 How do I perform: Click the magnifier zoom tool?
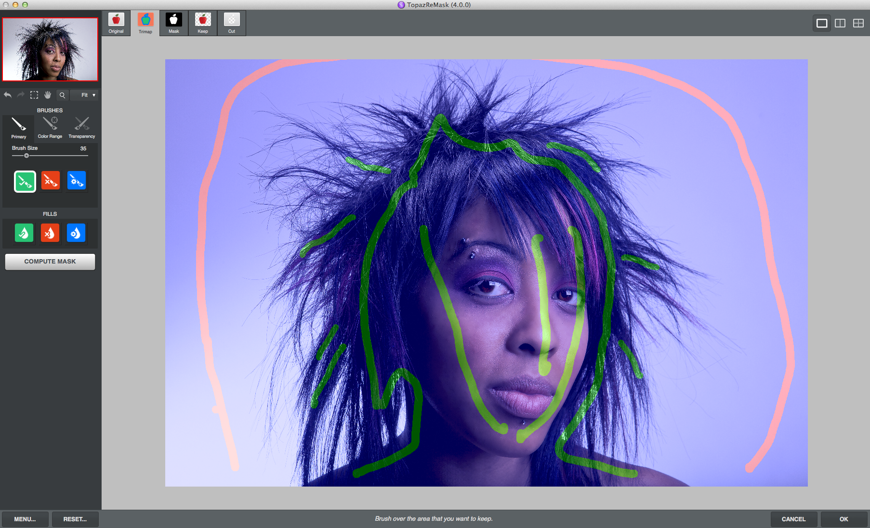coord(62,95)
